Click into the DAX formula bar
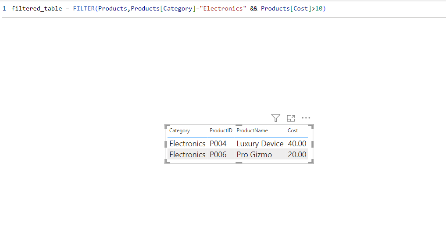The width and height of the screenshot is (446, 251). click(224, 10)
